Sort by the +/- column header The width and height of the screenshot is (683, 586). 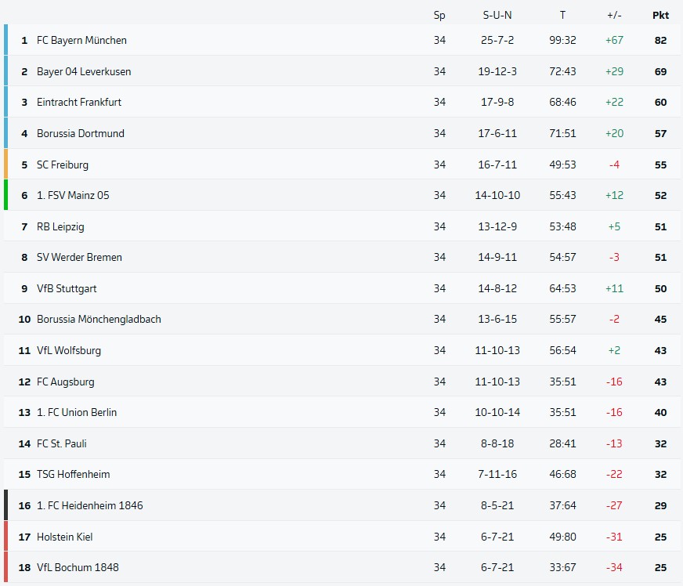click(x=614, y=15)
